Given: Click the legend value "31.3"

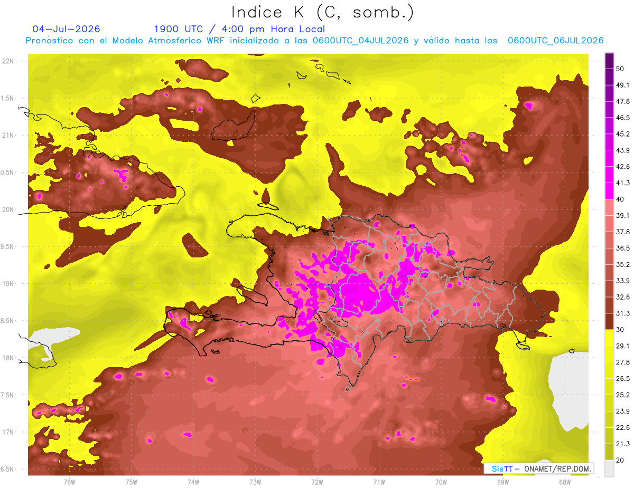Looking at the screenshot, I should (623, 313).
